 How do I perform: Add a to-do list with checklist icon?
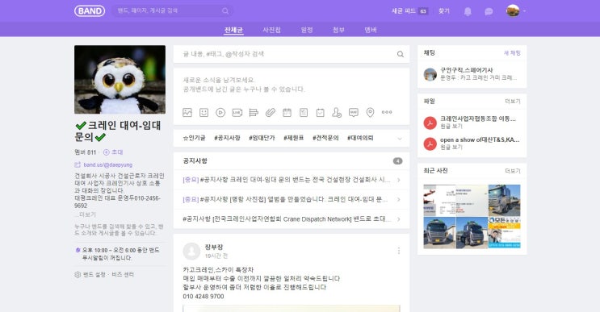tap(304, 112)
